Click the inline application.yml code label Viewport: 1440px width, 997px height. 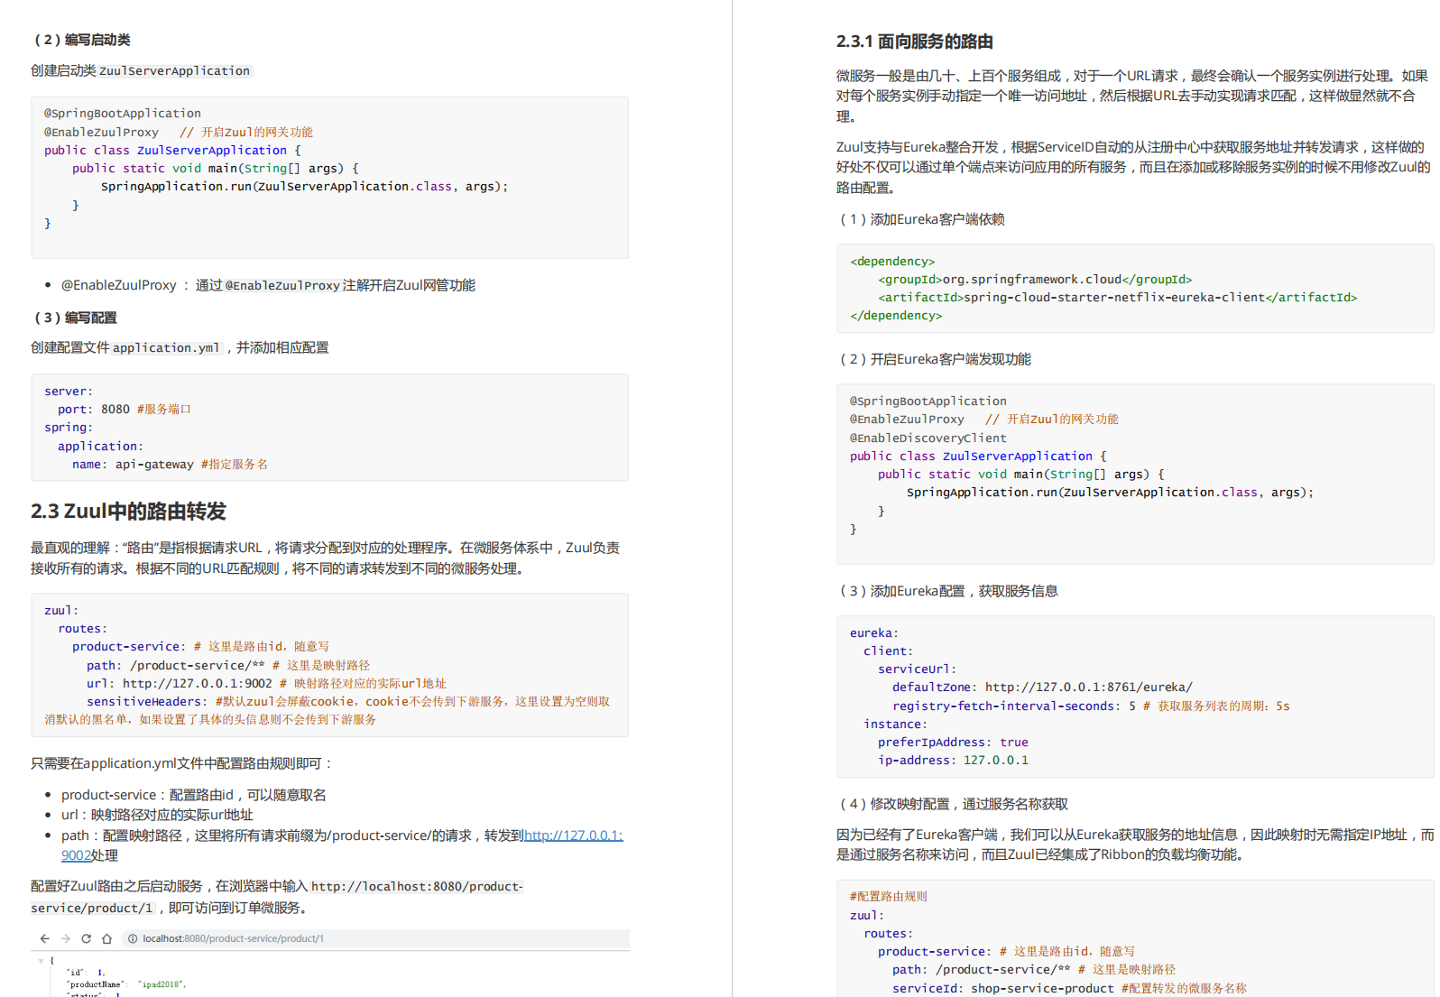tap(166, 347)
